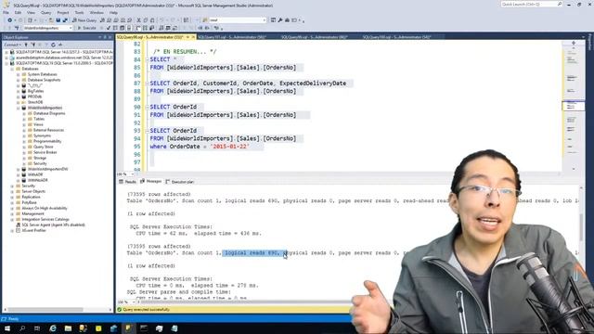
Task: Select the SQL Server Agent node
Action: pos(53,225)
